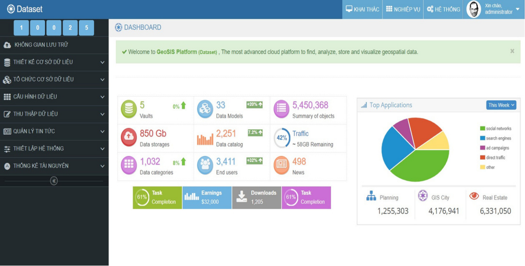Expand Thiết Kế Cơ Sở Dữ Liệu menu
Viewport: 525px width, 266px height.
pyautogui.click(x=54, y=62)
